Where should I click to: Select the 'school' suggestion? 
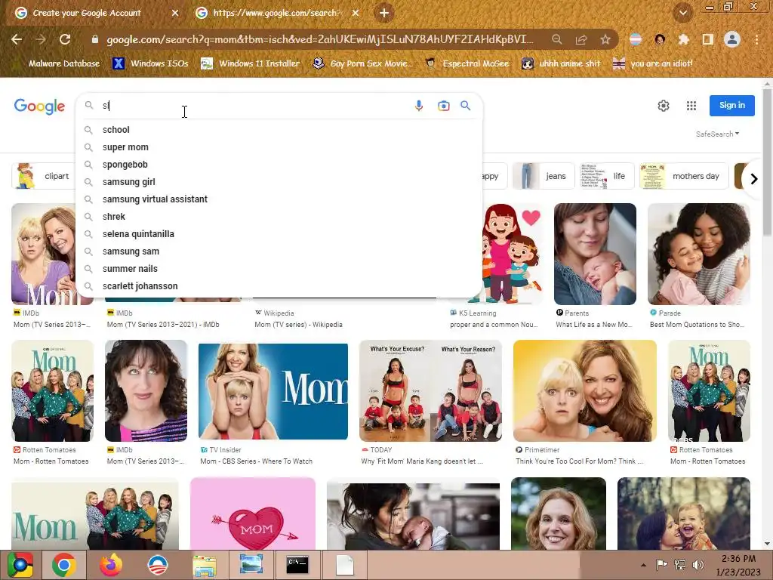pyautogui.click(x=279, y=130)
